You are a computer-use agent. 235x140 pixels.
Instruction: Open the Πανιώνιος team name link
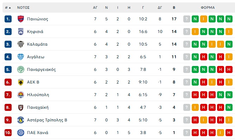(x=38, y=19)
